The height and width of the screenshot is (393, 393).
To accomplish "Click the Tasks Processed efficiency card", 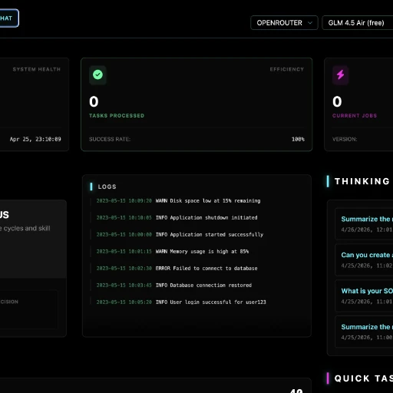I will (196, 104).
